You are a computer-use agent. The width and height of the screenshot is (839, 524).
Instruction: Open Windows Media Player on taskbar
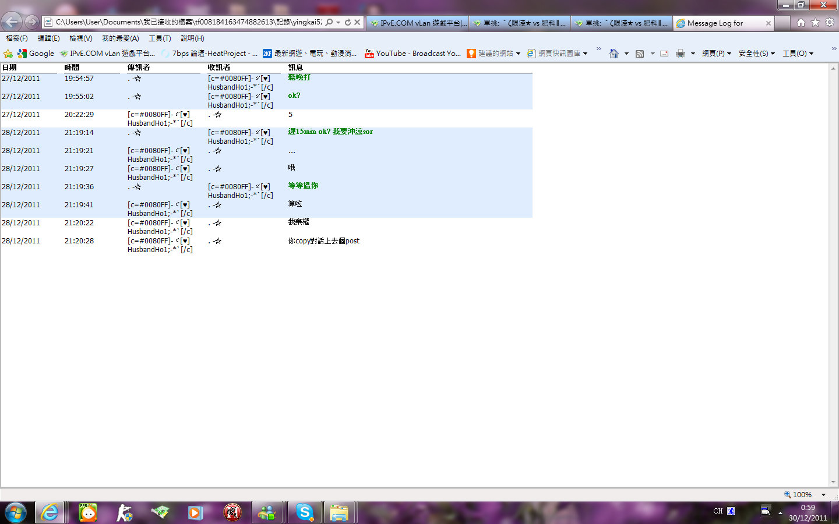[x=195, y=513]
